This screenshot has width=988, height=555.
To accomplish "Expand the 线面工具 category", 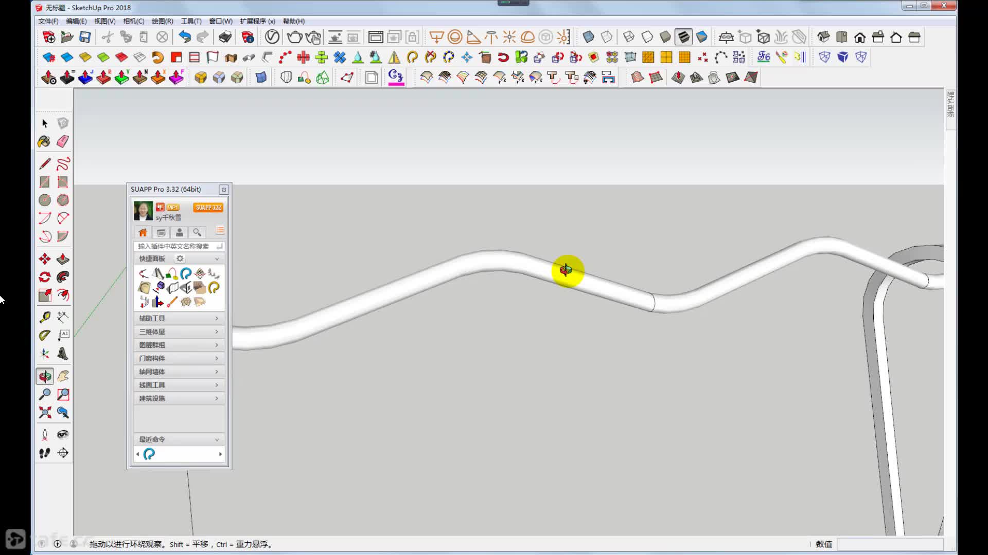I will [179, 385].
